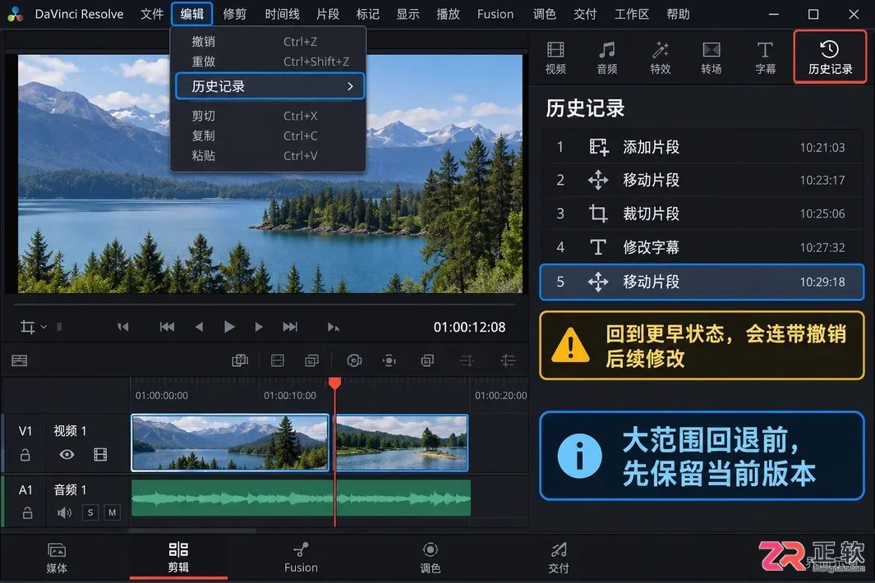Select the green audio clip on A1

click(302, 498)
